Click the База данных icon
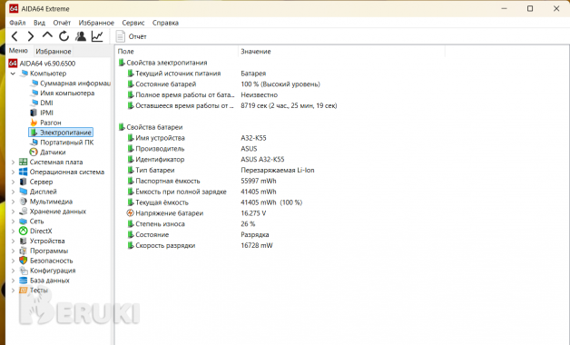Image resolution: width=570 pixels, height=345 pixels. click(24, 280)
